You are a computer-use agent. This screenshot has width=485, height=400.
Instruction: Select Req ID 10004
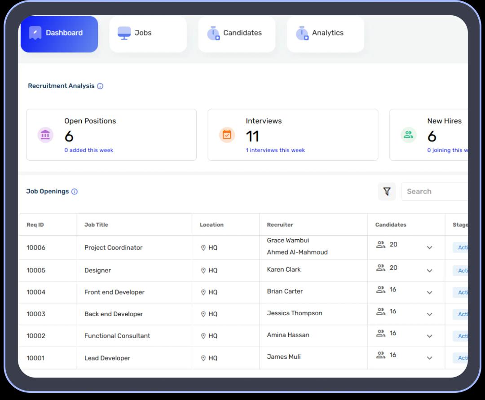[36, 292]
